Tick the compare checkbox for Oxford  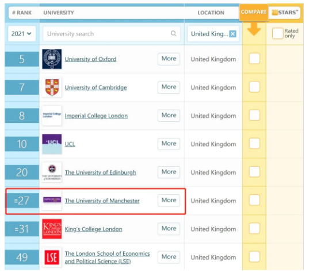(254, 59)
